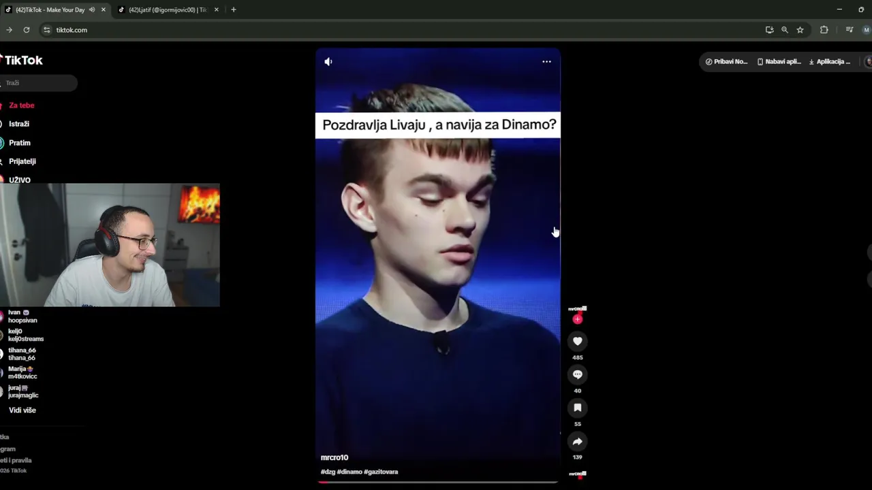Open UŽIVO live section
The height and width of the screenshot is (490, 872).
tap(19, 180)
